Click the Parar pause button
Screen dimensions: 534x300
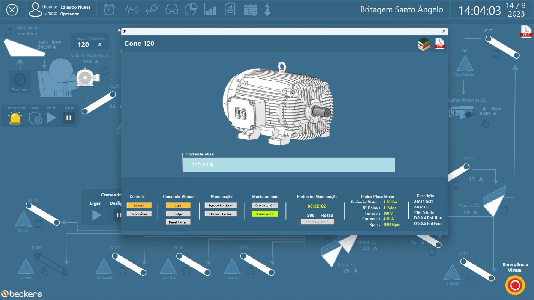(69, 118)
